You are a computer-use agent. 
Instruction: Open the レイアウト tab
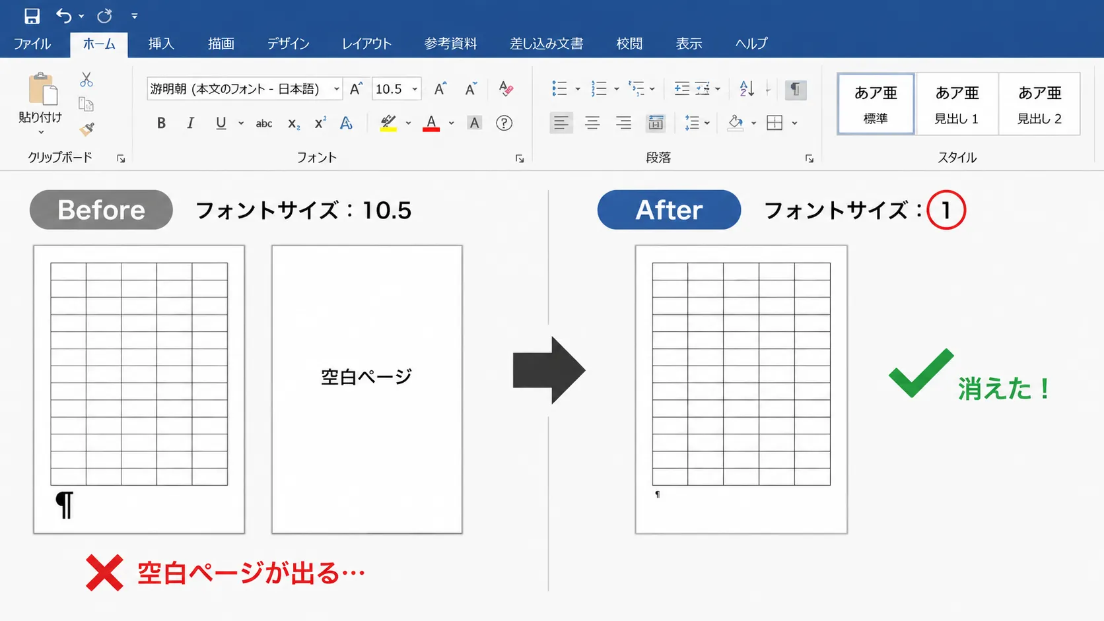click(x=366, y=44)
